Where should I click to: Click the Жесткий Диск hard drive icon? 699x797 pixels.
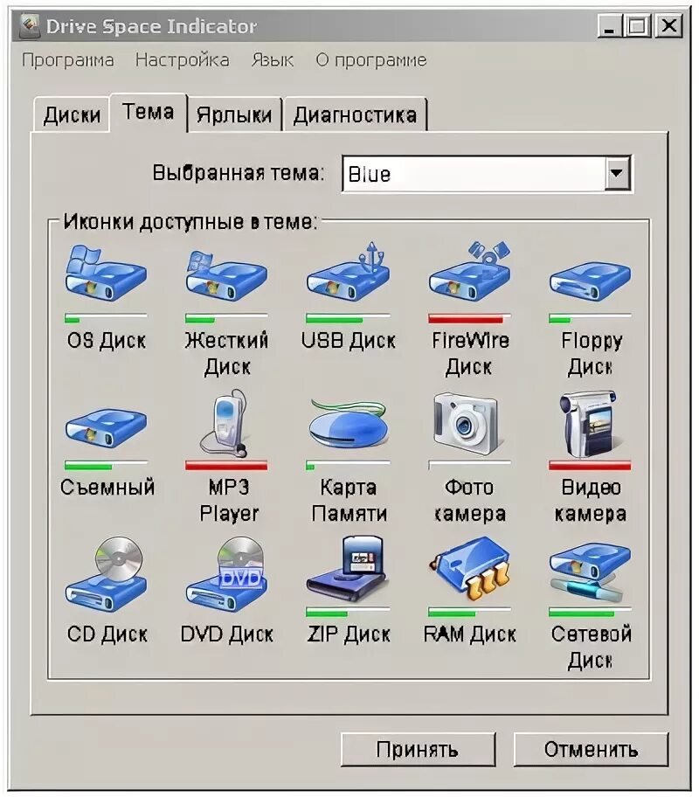[x=226, y=276]
